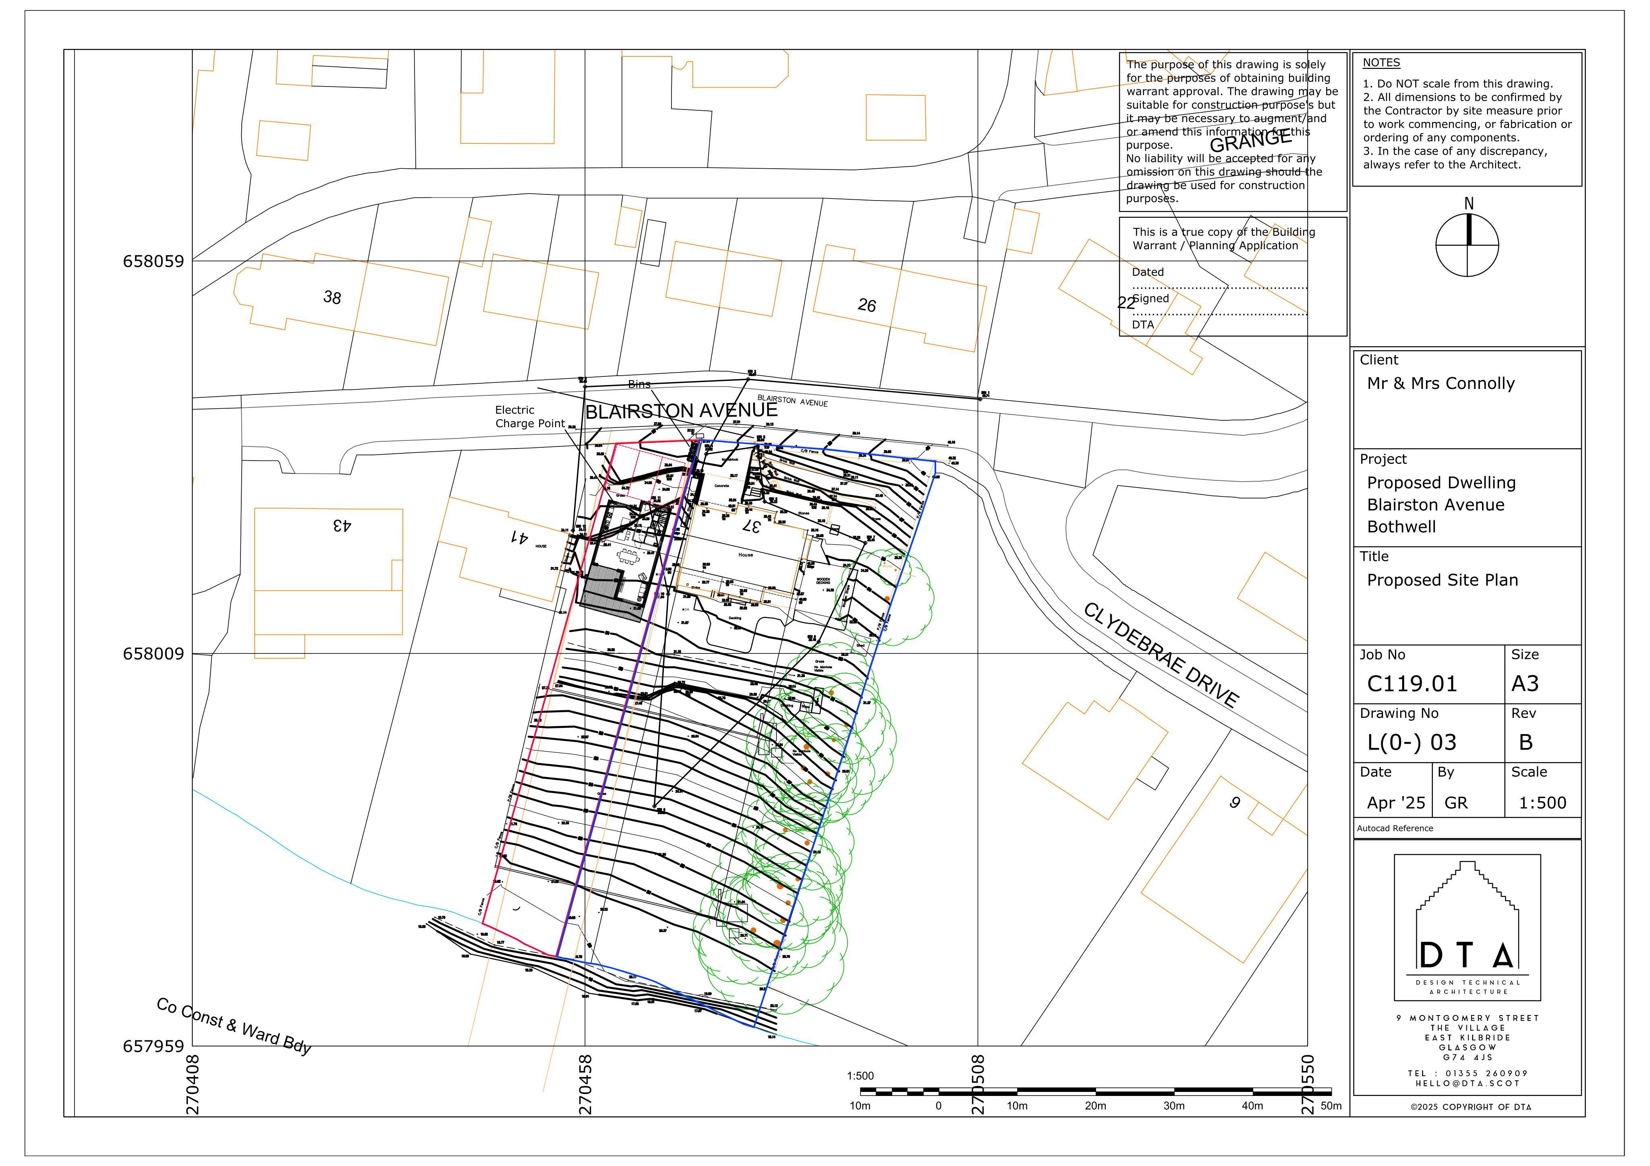Image resolution: width=1650 pixels, height=1166 pixels.
Task: Click drawing number 'L(0-) 03'
Action: point(1412,742)
